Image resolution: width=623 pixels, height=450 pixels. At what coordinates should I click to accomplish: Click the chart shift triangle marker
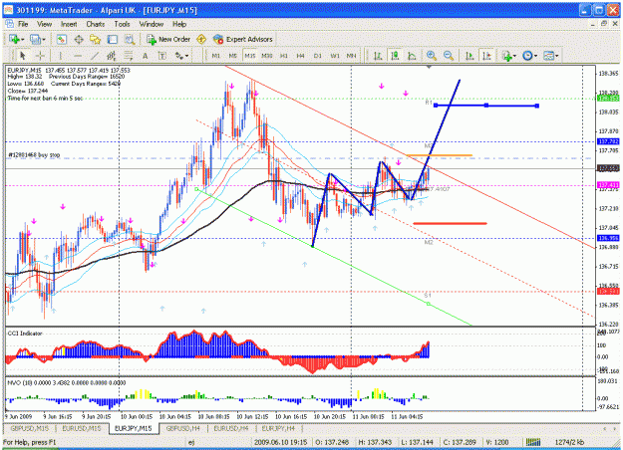coord(429,67)
